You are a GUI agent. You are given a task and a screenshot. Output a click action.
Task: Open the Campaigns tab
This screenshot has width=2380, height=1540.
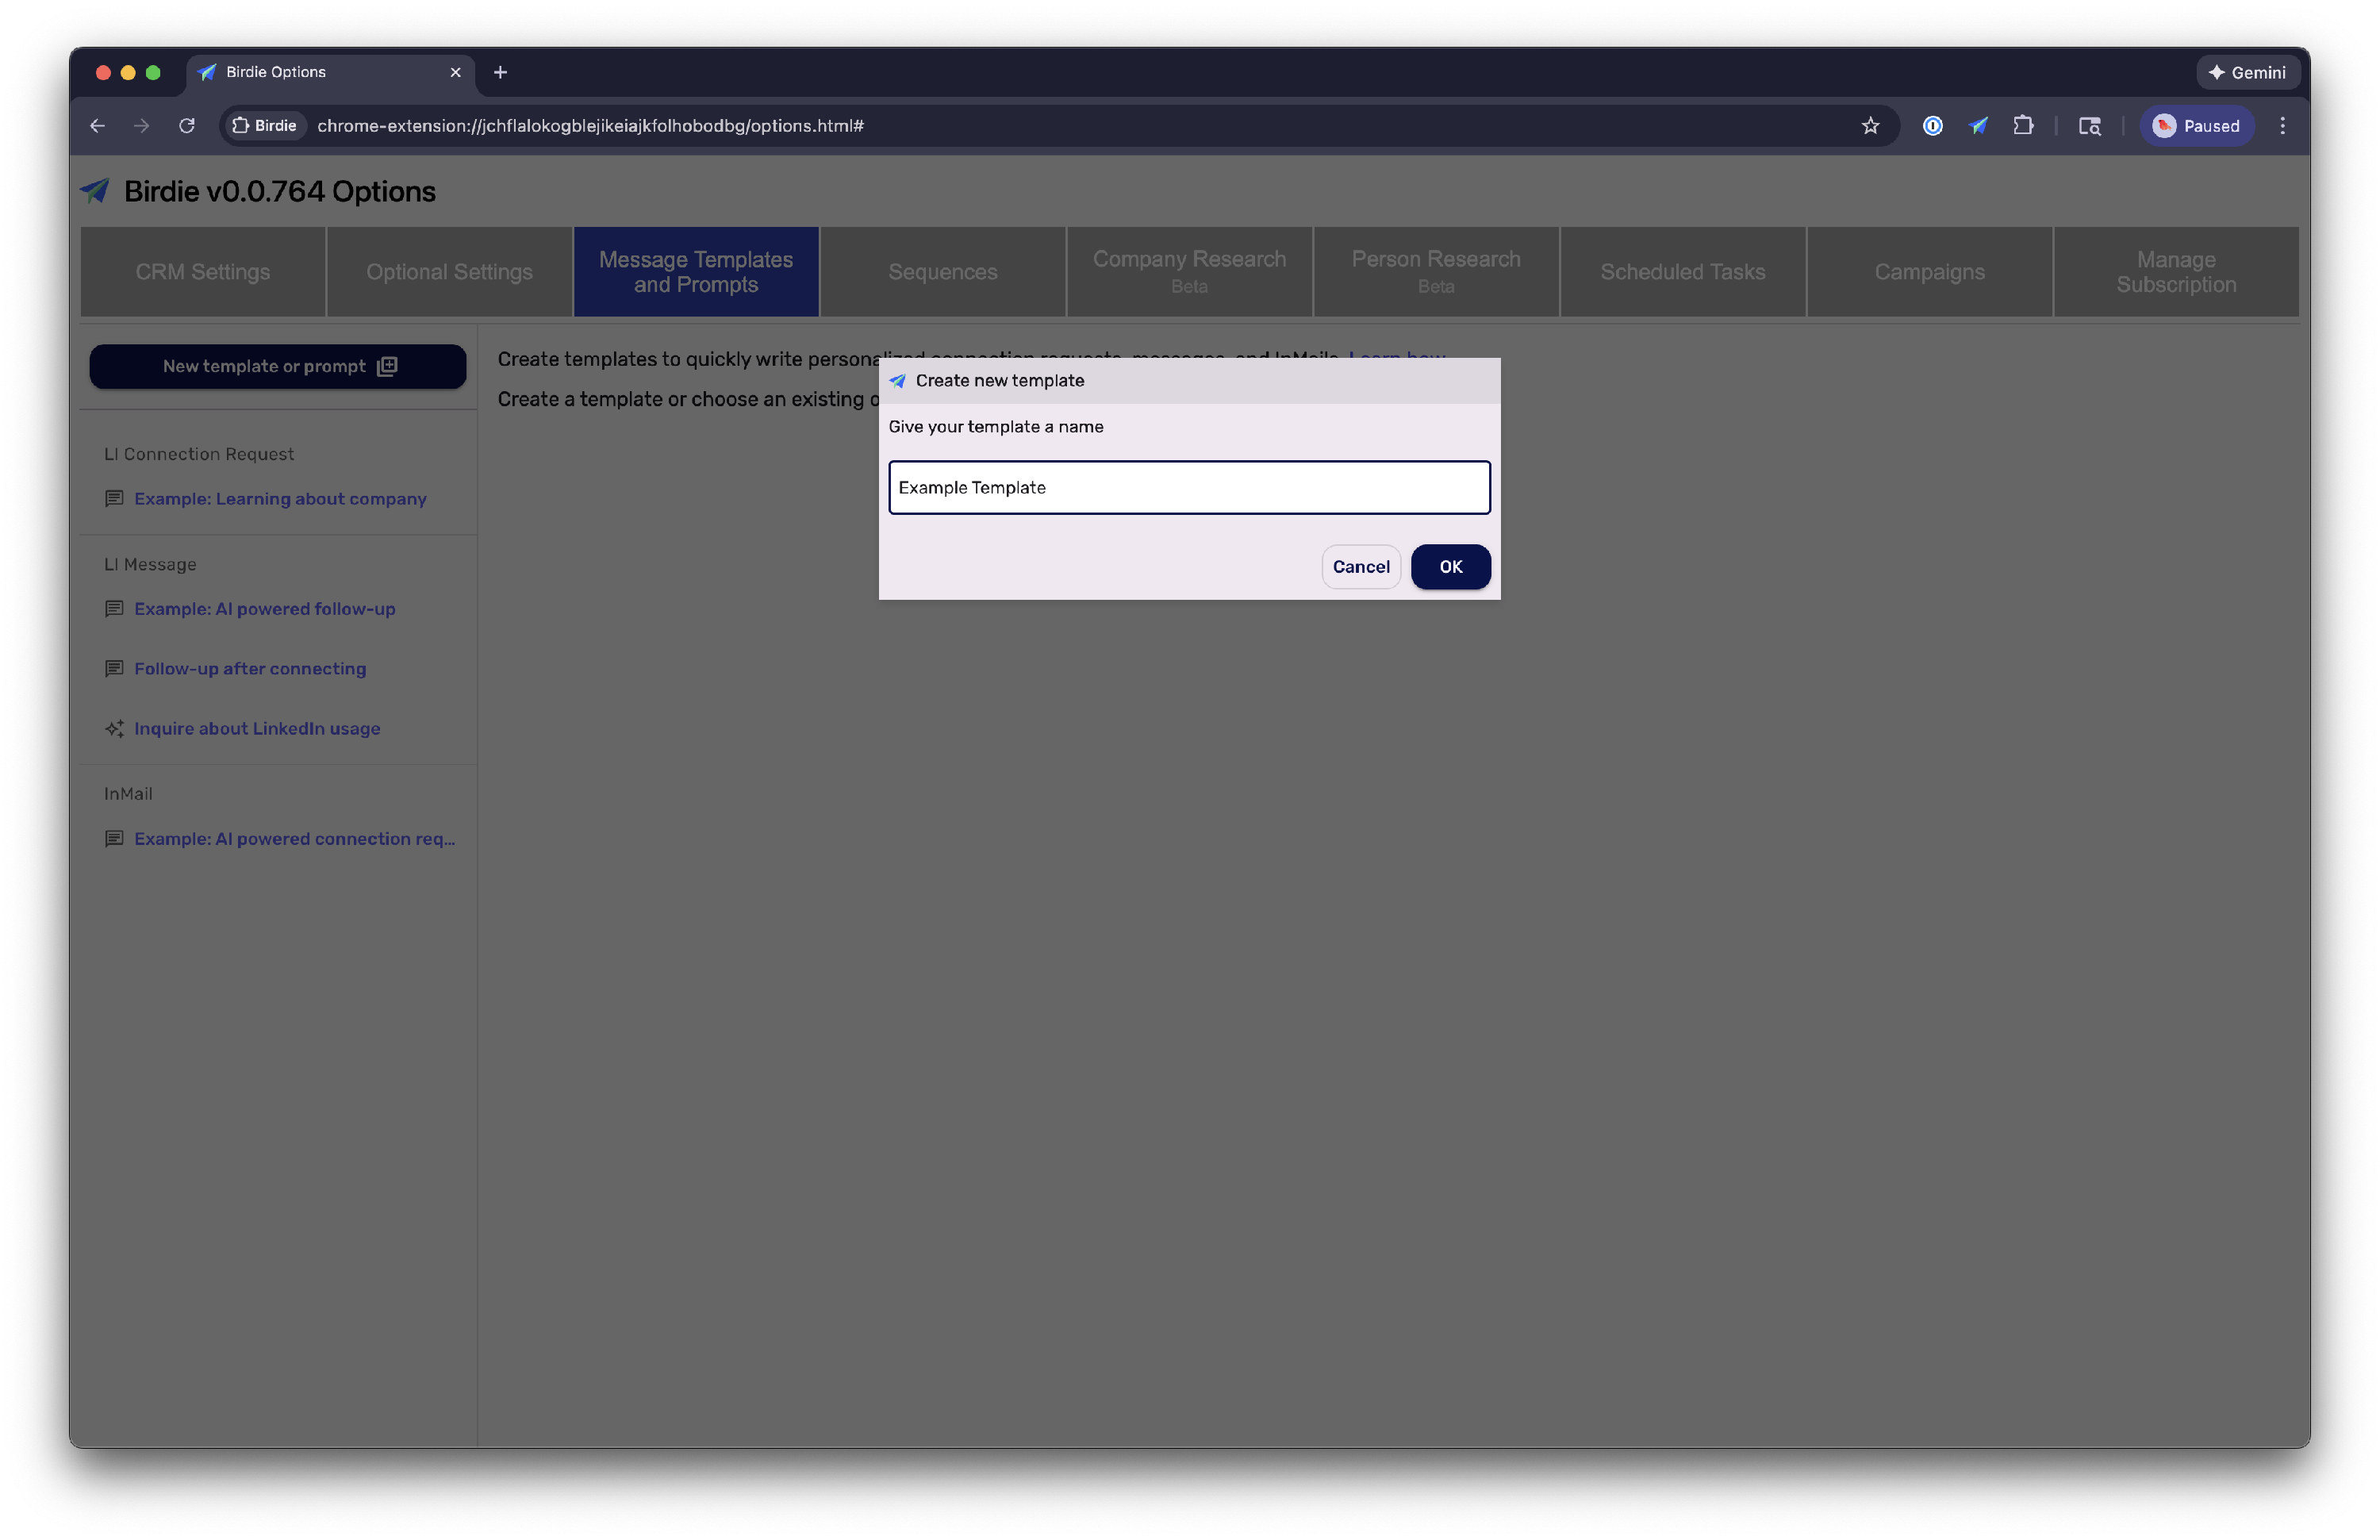[1928, 272]
